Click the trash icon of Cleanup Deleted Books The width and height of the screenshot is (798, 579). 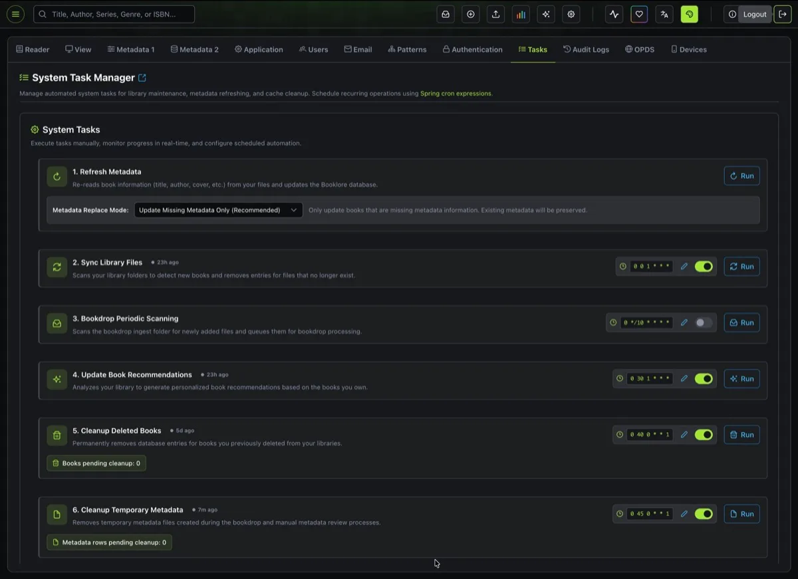tap(57, 435)
